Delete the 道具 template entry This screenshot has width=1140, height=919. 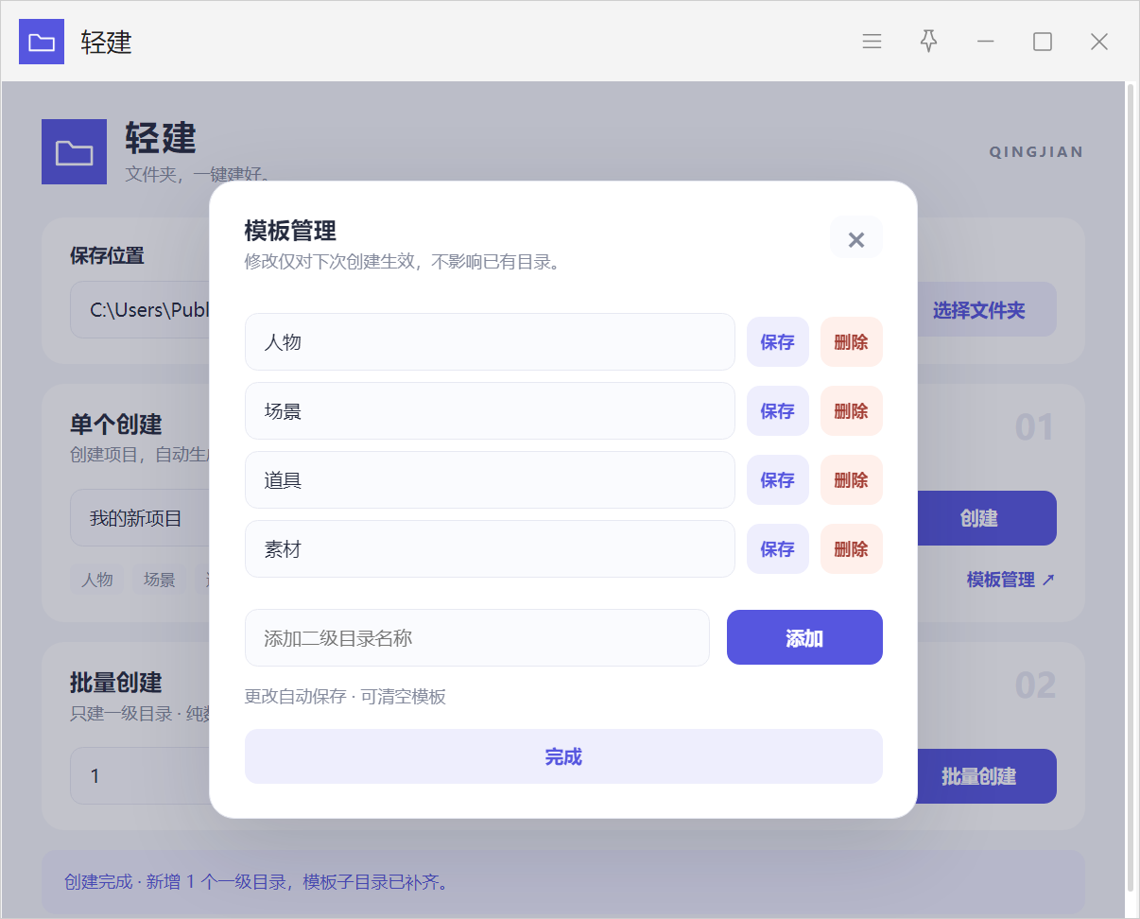click(851, 479)
